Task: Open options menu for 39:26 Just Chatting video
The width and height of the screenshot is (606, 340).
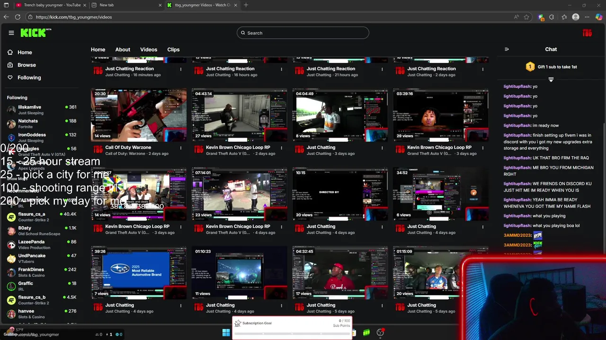Action: click(x=180, y=306)
